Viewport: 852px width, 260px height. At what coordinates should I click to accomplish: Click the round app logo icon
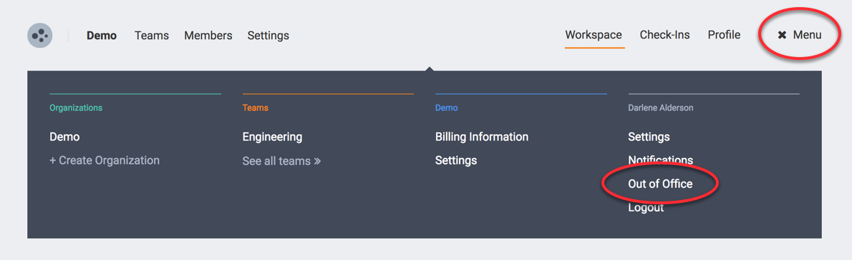click(x=39, y=35)
